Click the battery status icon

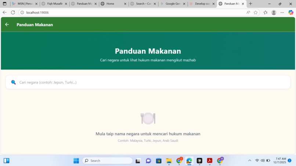tap(268, 161)
